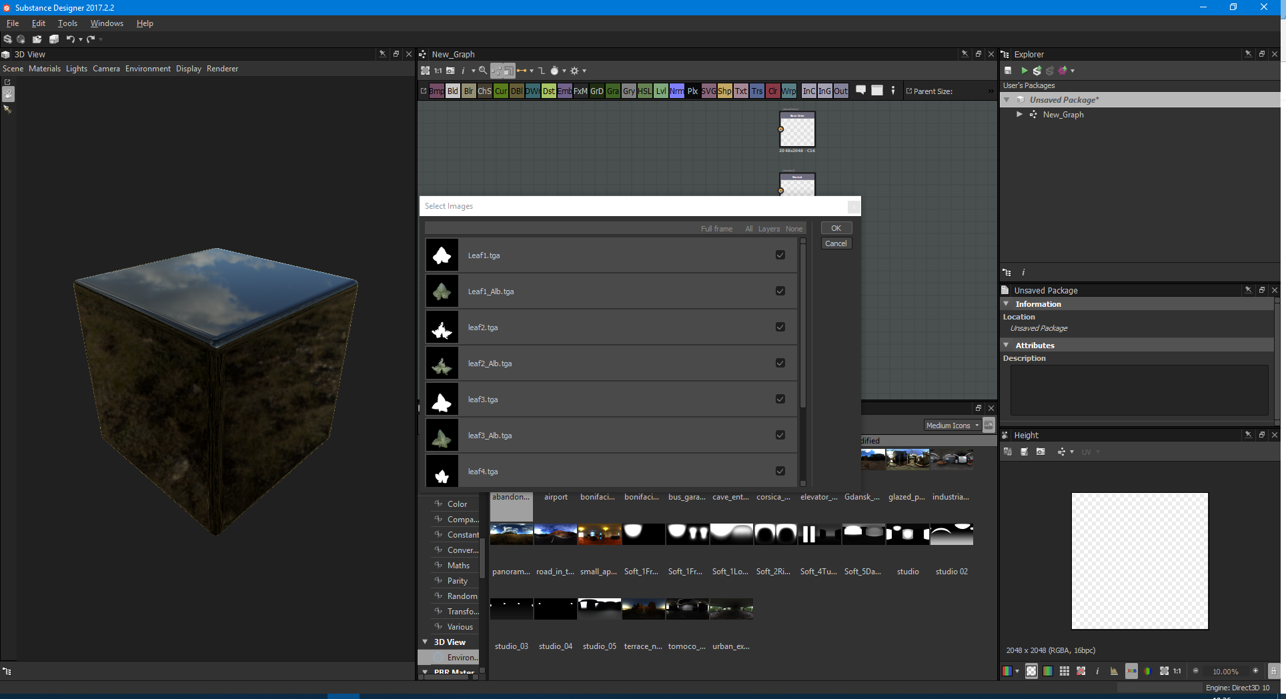Image resolution: width=1286 pixels, height=699 pixels.
Task: Click the Levels node shortcut icon
Action: pos(660,91)
